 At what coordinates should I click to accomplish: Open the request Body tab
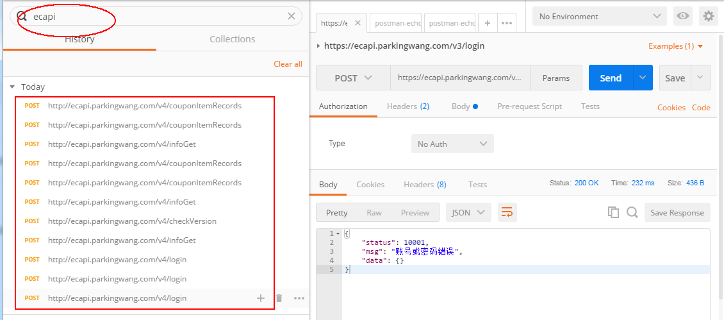tap(465, 106)
